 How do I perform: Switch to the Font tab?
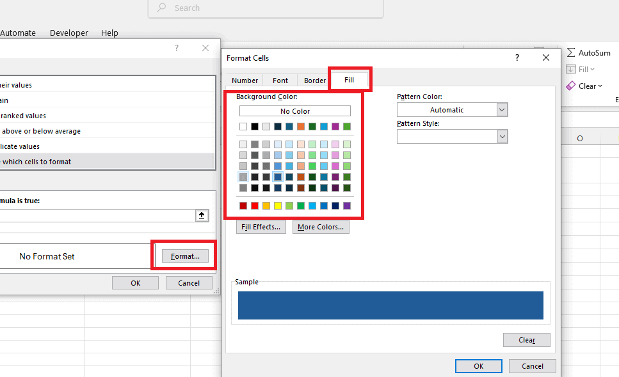click(x=280, y=81)
